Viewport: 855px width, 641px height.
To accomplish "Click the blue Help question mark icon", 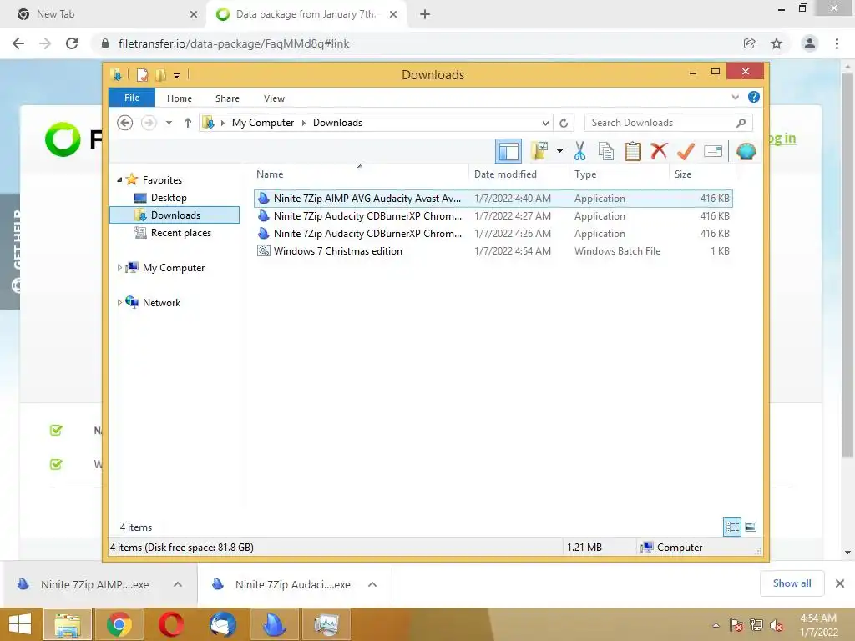I will [x=754, y=97].
